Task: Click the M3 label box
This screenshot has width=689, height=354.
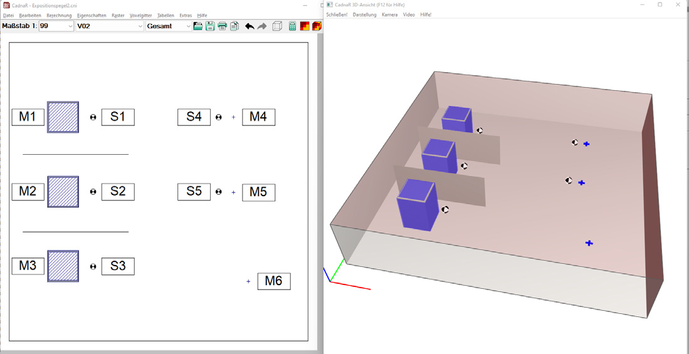Action: [28, 266]
